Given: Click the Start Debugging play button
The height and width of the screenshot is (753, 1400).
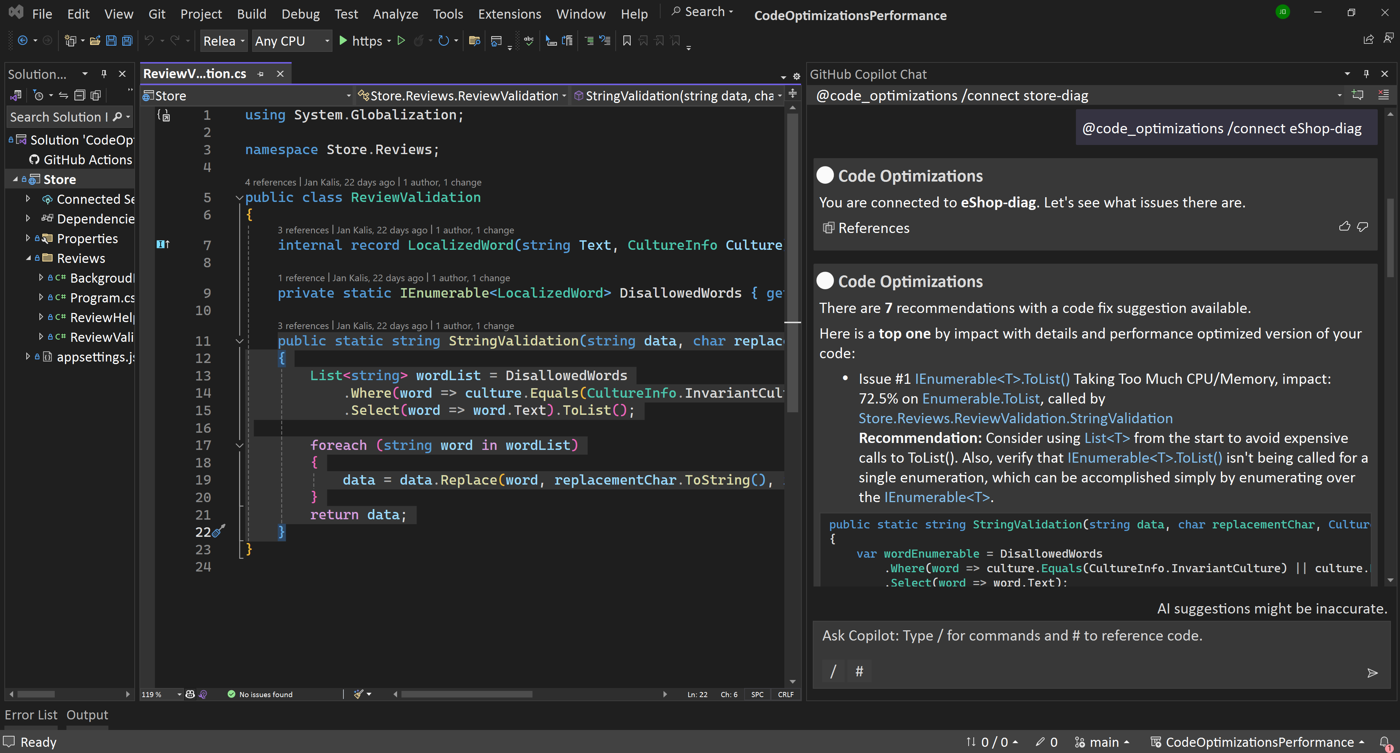Looking at the screenshot, I should 344,41.
